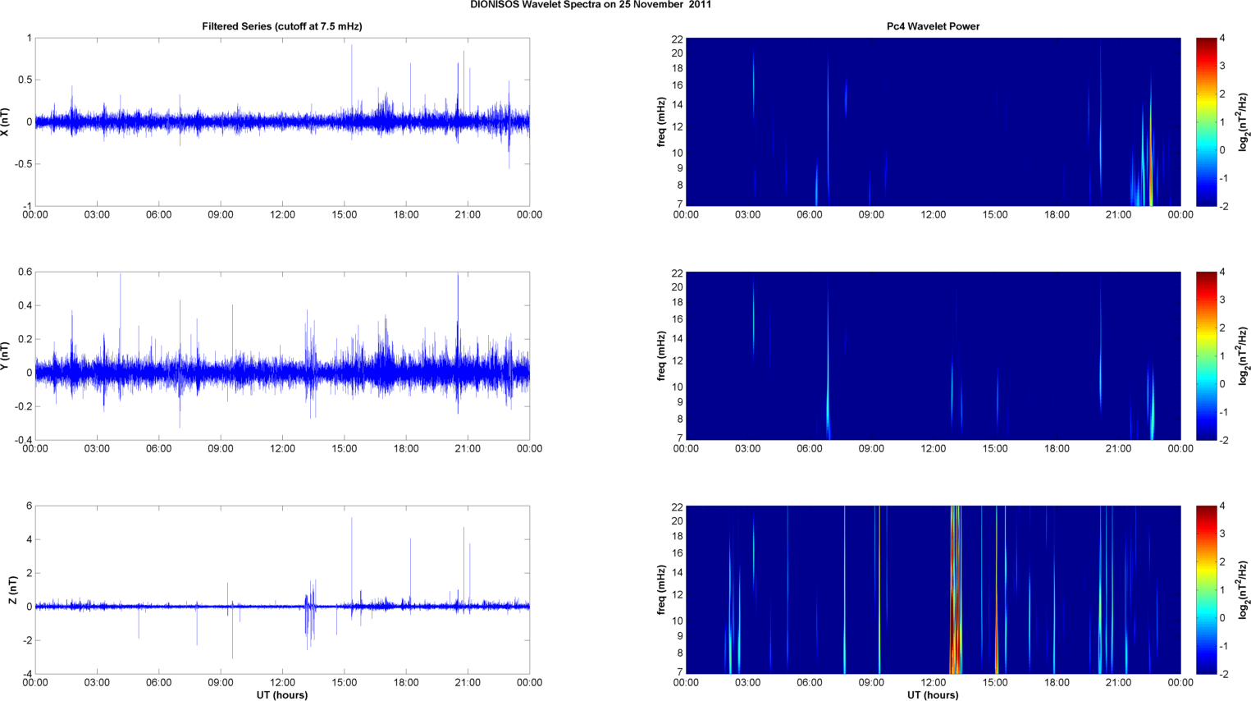Click the top spectrogram's 'freq (mHz)' label
The width and height of the screenshot is (1251, 701).
(x=661, y=121)
